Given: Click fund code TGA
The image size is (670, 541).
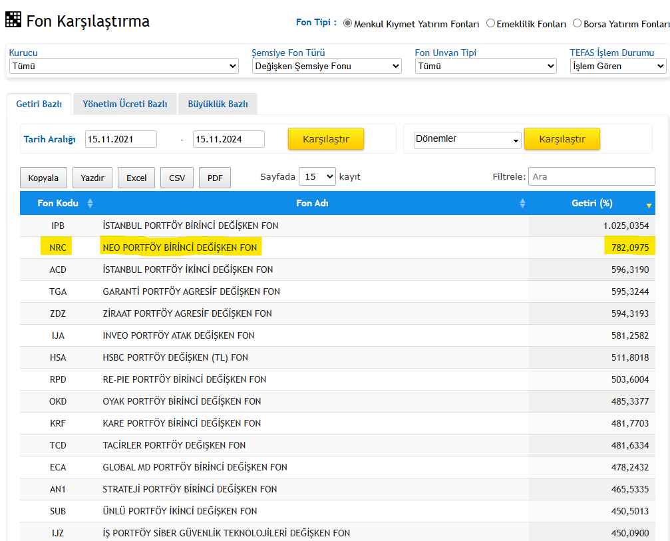Looking at the screenshot, I should tap(58, 291).
